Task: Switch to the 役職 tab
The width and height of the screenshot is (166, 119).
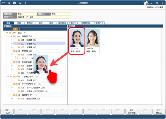Action: (x=19, y=23)
